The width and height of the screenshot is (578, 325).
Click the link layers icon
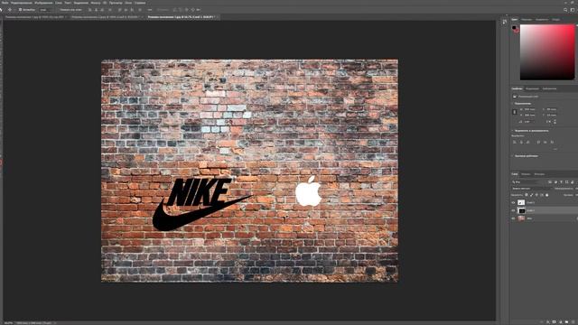[541, 322]
